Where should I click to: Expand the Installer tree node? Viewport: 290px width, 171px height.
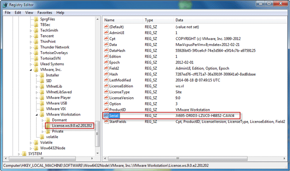pyautogui.click(x=37, y=75)
